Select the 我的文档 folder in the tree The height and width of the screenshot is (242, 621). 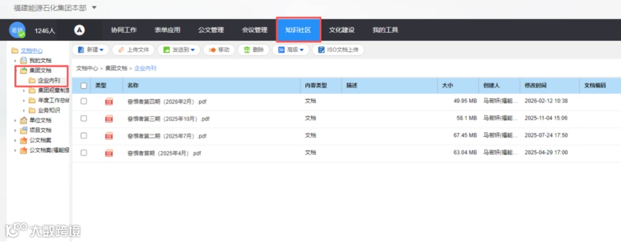pos(40,60)
